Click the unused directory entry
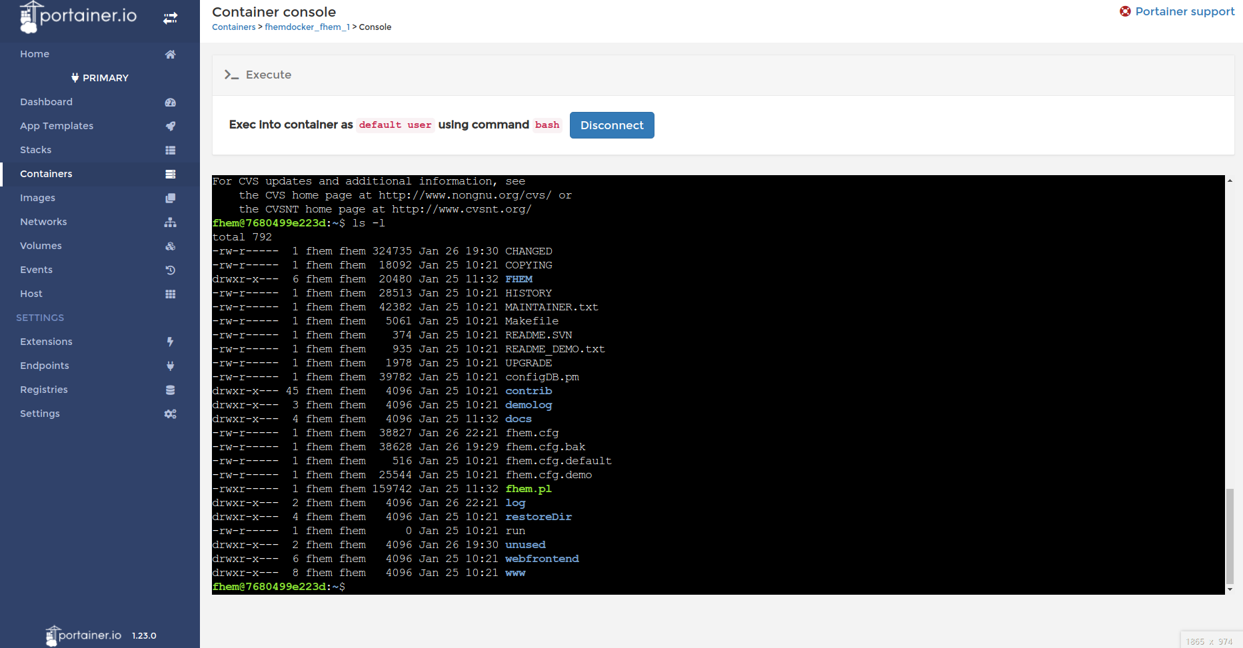Screen dimensions: 1243x648 click(x=525, y=545)
